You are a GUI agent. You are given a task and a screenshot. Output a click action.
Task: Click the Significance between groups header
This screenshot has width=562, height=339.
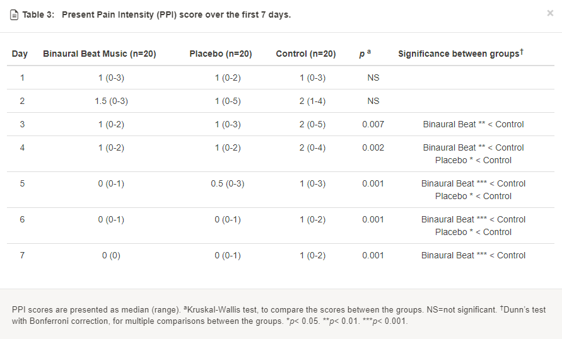tap(461, 54)
